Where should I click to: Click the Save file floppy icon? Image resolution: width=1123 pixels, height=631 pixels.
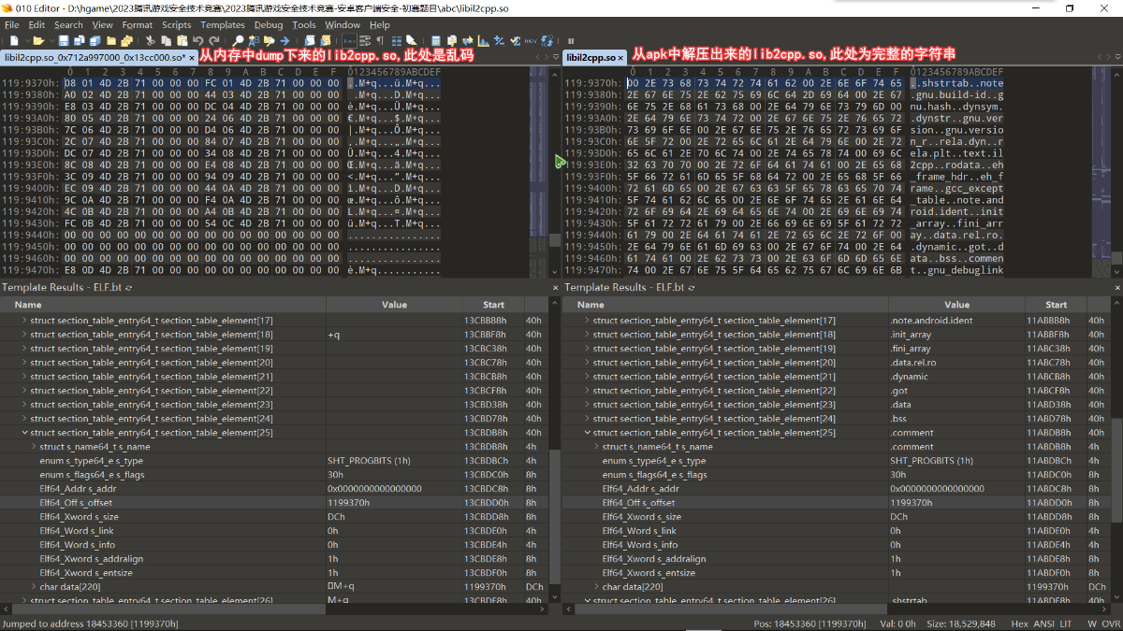coord(63,41)
